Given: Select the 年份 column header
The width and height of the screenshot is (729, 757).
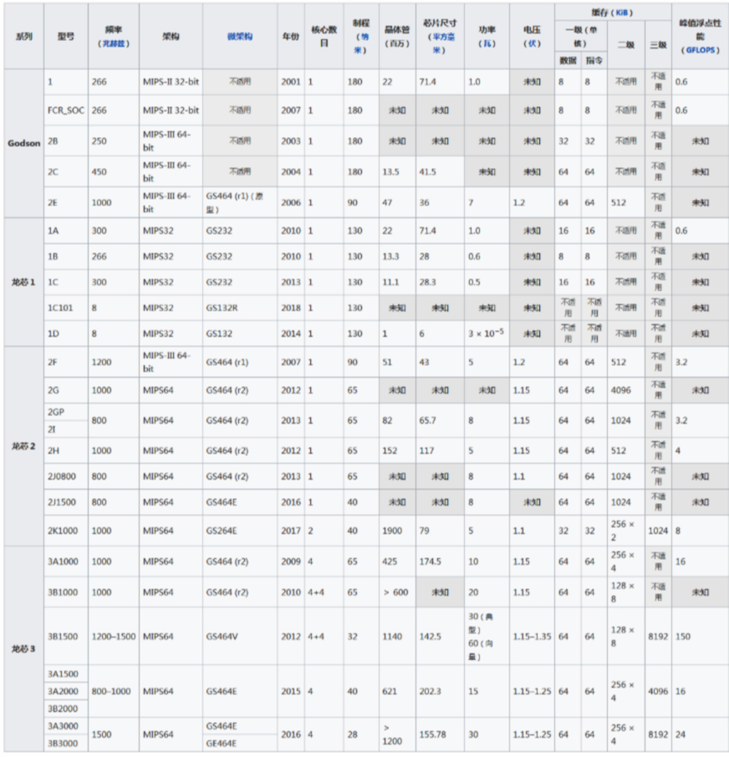Looking at the screenshot, I should (x=291, y=36).
